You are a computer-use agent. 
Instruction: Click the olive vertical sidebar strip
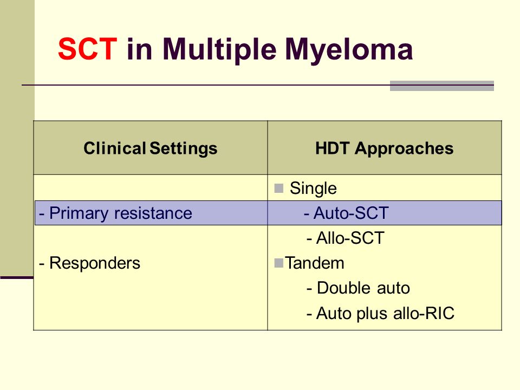click(17, 138)
